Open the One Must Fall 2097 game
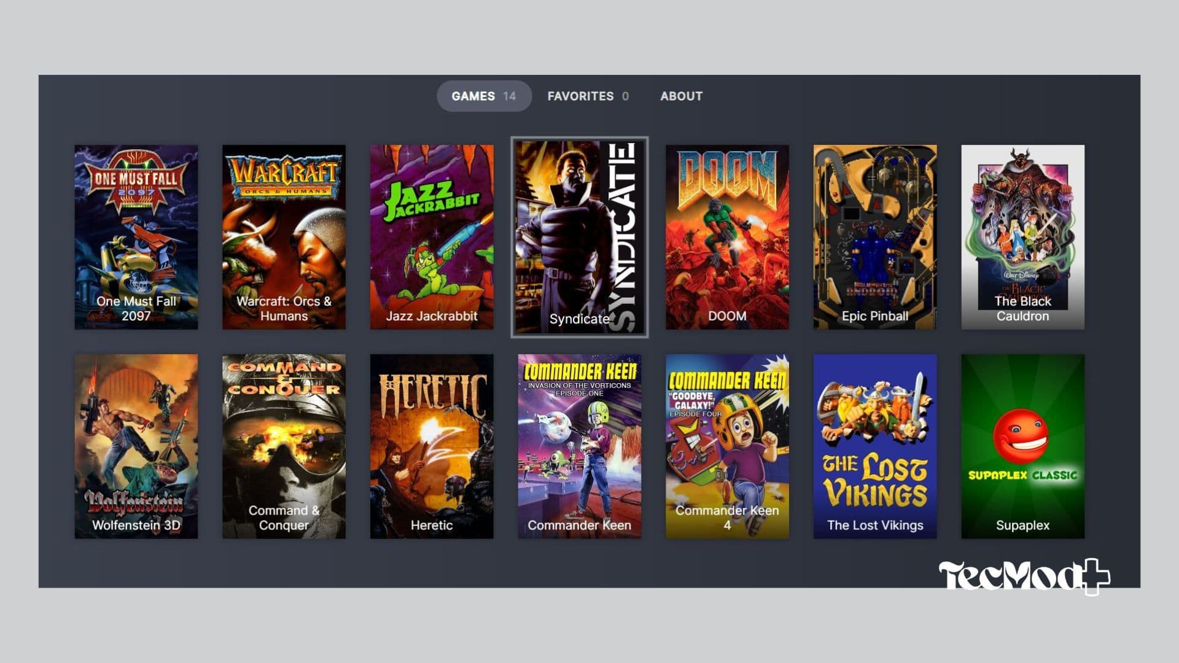1179x663 pixels. 136,236
